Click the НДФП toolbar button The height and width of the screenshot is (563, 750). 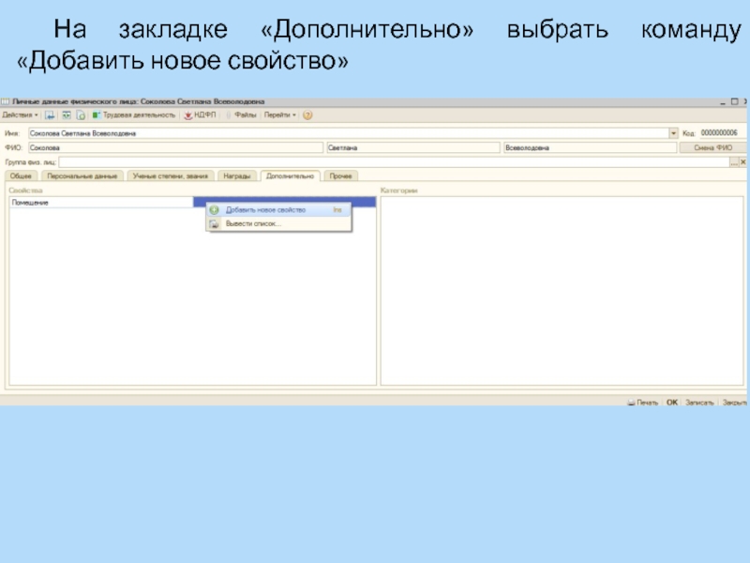(x=199, y=114)
